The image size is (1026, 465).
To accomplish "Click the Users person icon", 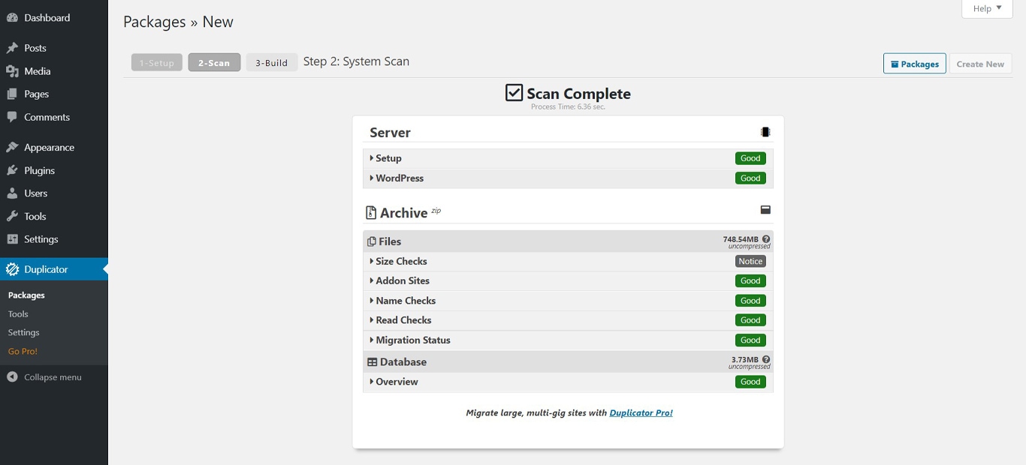I will [x=12, y=193].
